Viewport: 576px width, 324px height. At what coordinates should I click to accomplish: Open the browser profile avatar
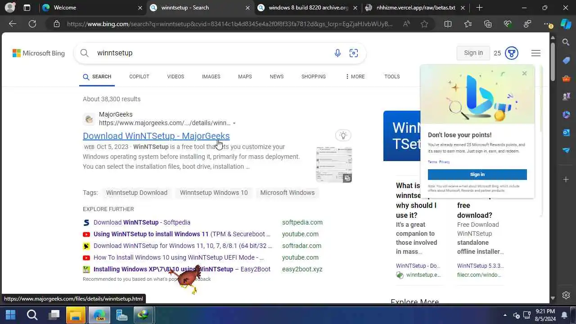point(10,8)
